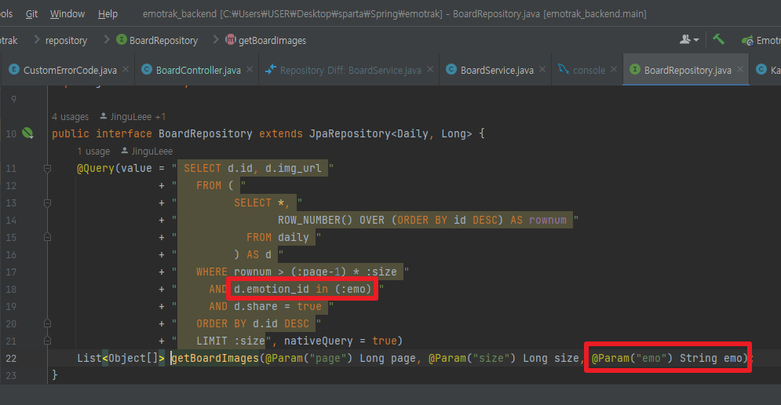The image size is (781, 405).
Task: Select the Emotr run configuration
Action: click(x=761, y=40)
